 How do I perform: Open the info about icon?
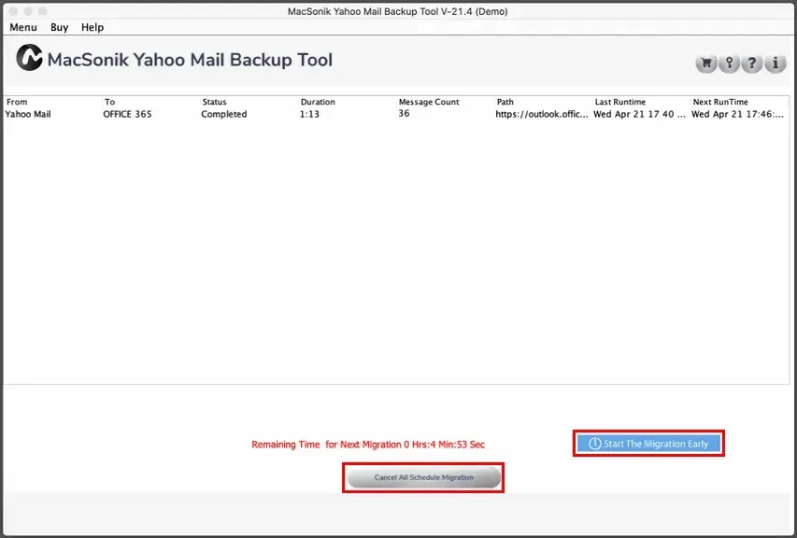pos(776,64)
